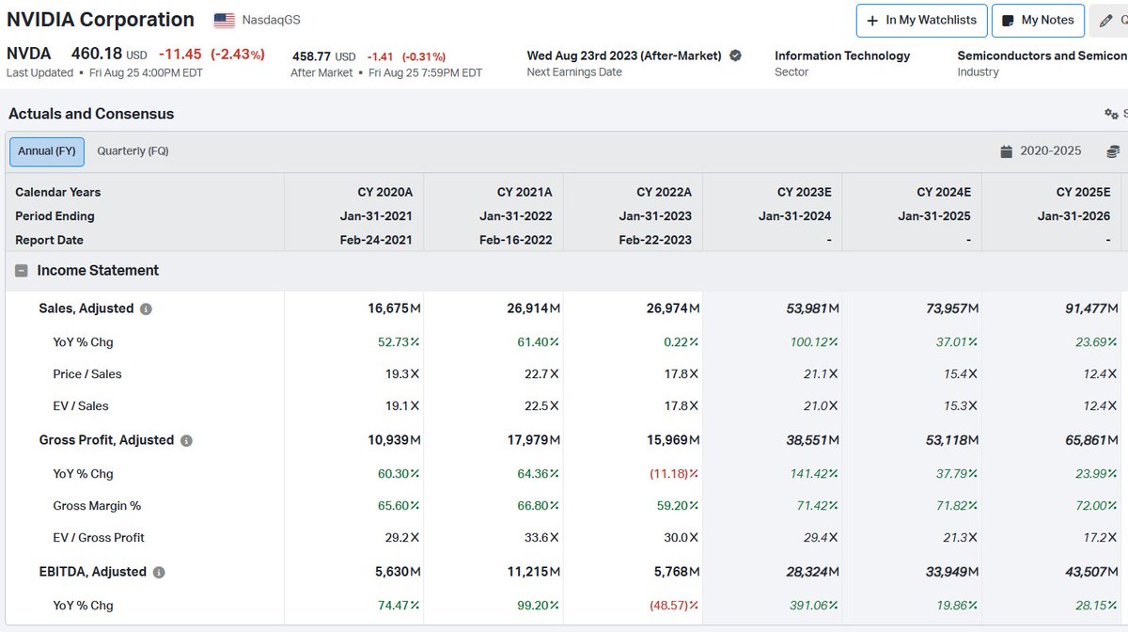Click the plus icon in In My Watchlists
The width and height of the screenshot is (1128, 632).
click(871, 20)
